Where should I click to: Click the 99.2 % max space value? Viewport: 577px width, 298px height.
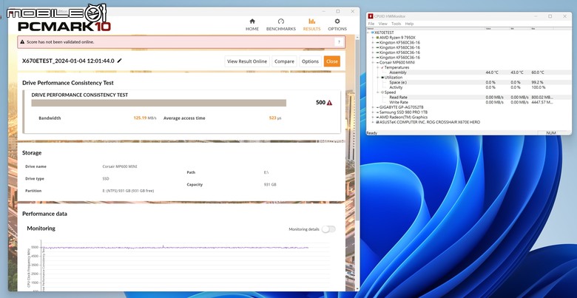tap(537, 82)
